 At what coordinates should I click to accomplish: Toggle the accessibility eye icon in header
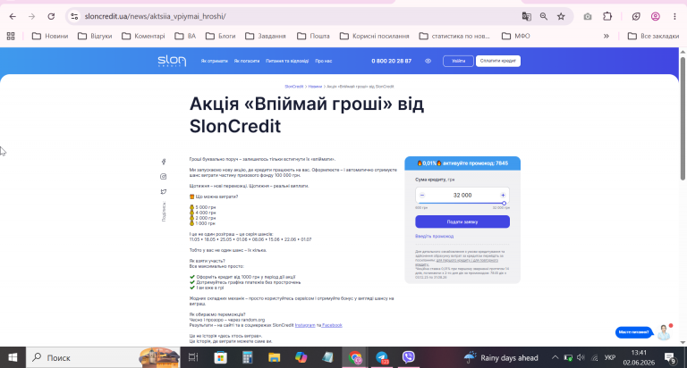tap(428, 61)
